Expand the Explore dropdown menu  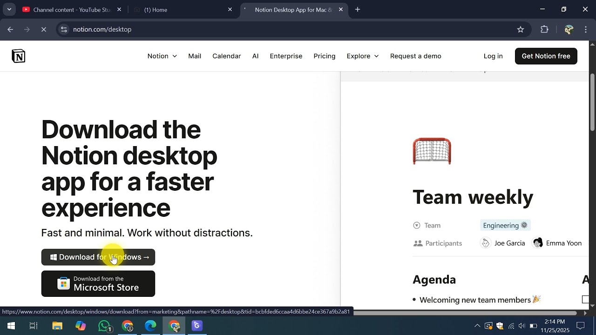(x=363, y=56)
